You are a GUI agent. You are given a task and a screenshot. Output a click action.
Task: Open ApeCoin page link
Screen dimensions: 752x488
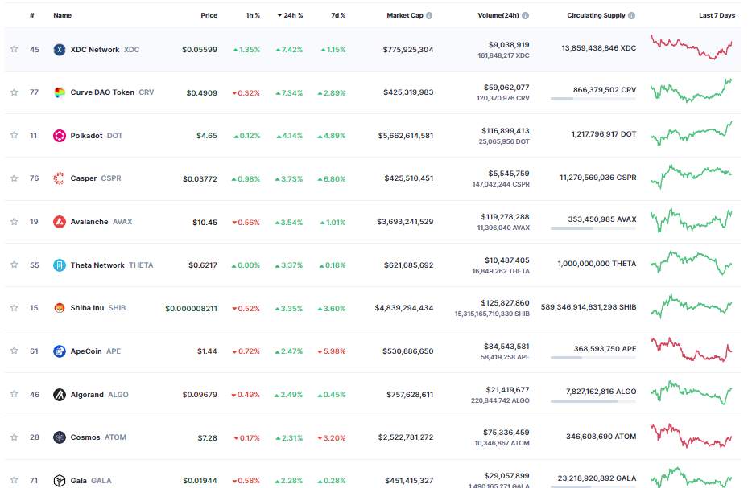pyautogui.click(x=96, y=351)
